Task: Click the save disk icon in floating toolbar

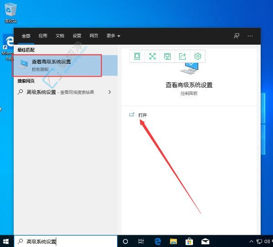Action: (x=167, y=56)
